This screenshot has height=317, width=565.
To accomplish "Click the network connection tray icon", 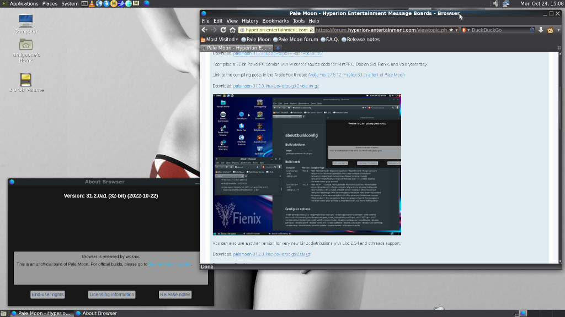I will pyautogui.click(x=506, y=4).
